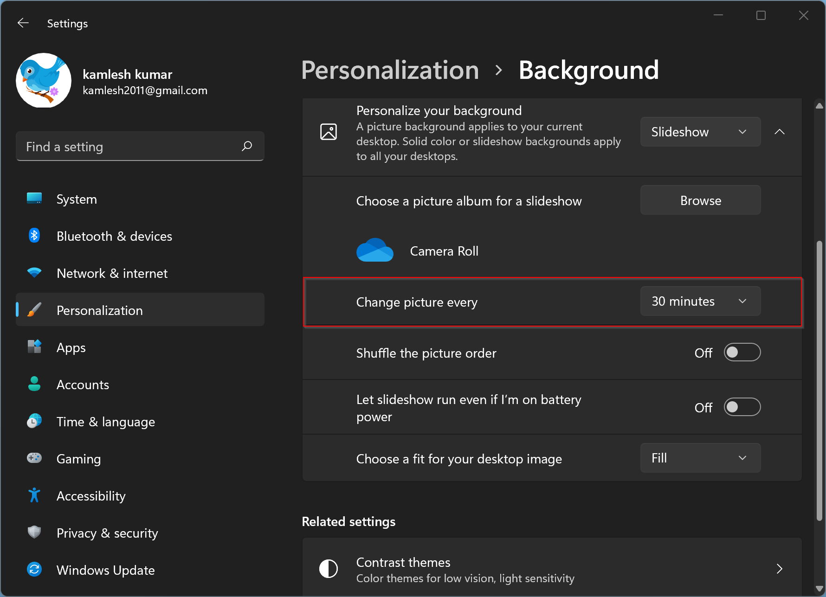Open Apps settings
826x597 pixels.
tap(34, 347)
